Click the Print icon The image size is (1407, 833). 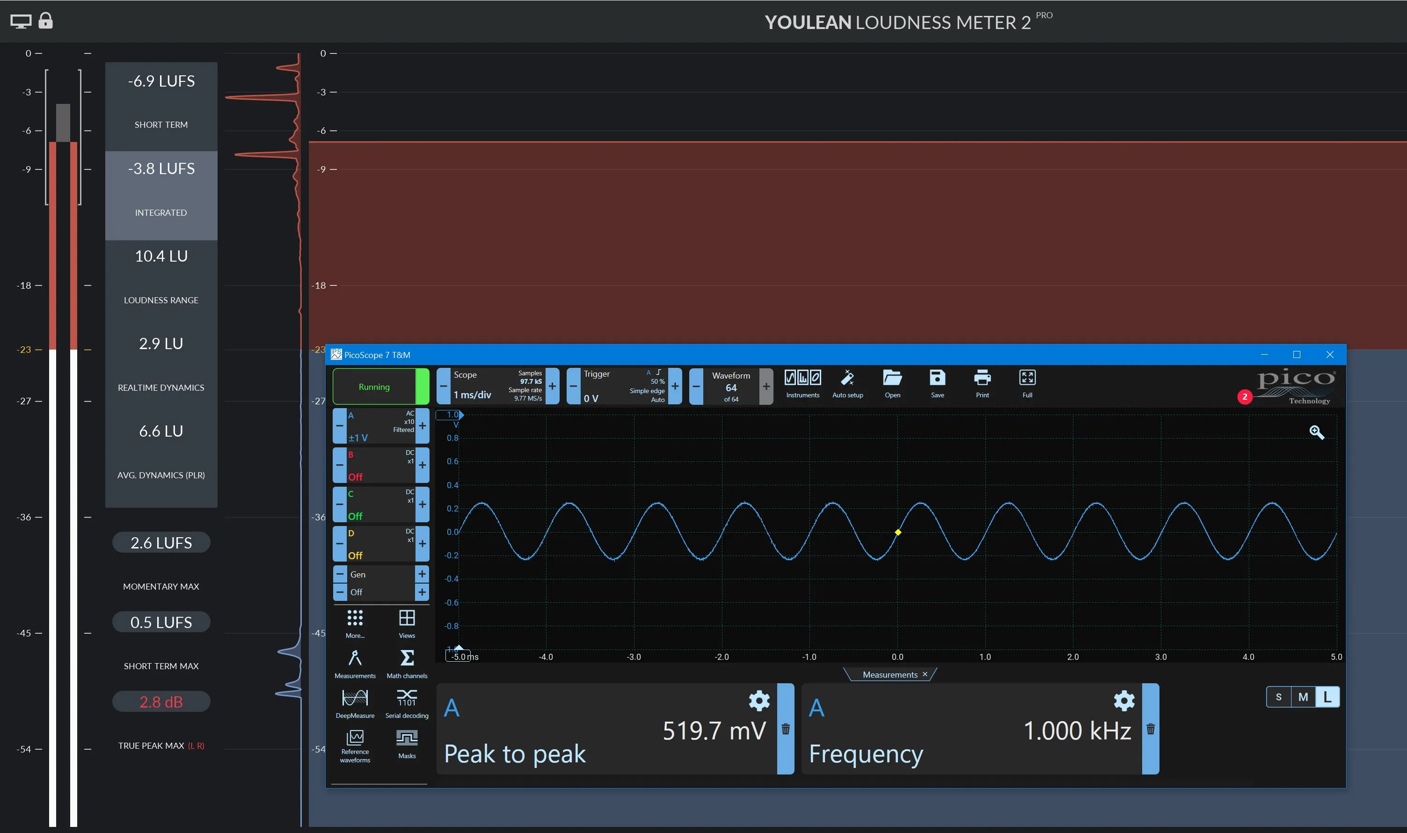[982, 378]
